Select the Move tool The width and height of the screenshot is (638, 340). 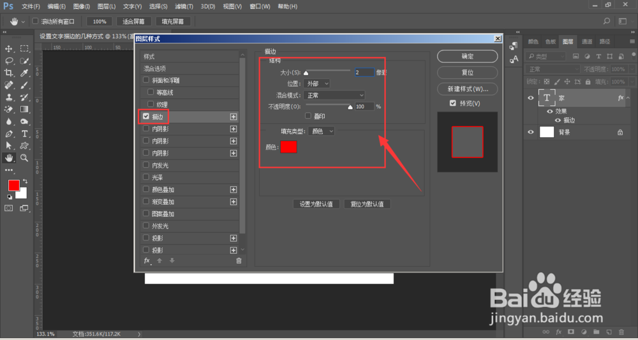pos(8,49)
